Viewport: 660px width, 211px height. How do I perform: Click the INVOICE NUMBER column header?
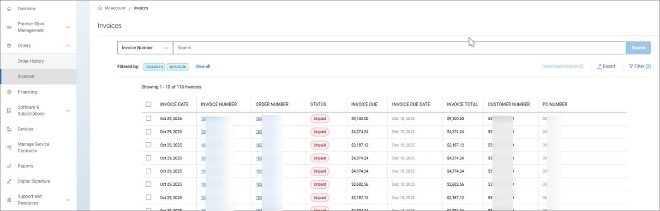(219, 104)
